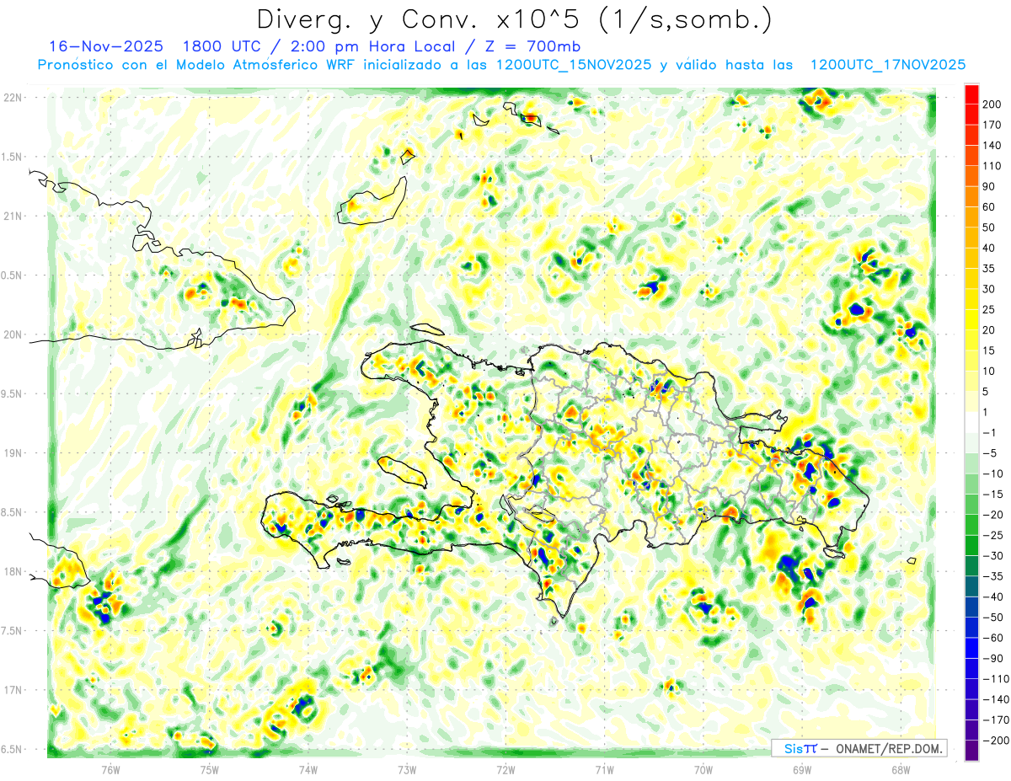Click the "19N" latitude axis label
This screenshot has height=781, width=1011.
[13, 453]
